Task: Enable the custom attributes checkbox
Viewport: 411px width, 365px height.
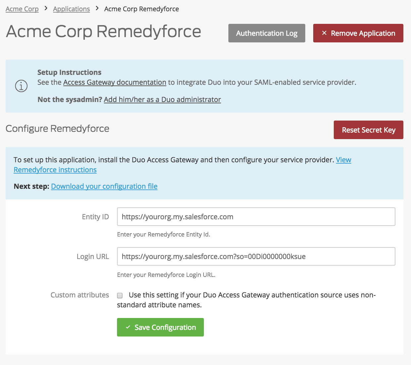Action: click(x=120, y=295)
